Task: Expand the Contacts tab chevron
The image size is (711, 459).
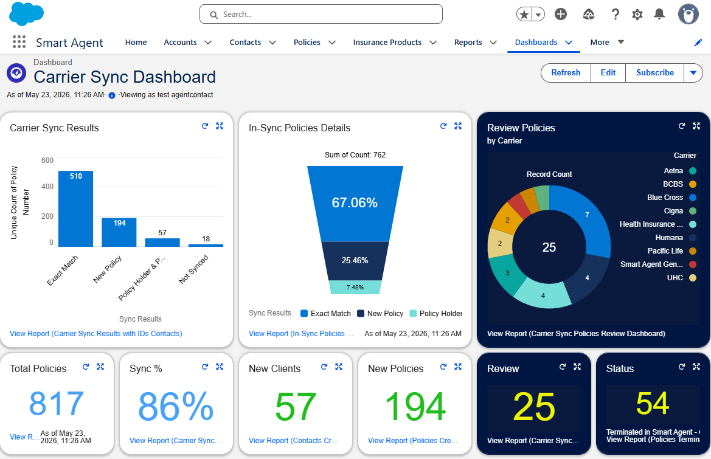Action: 272,43
